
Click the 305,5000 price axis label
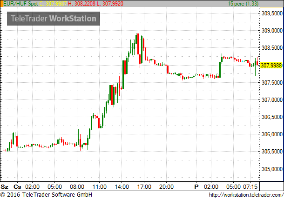point(272,152)
